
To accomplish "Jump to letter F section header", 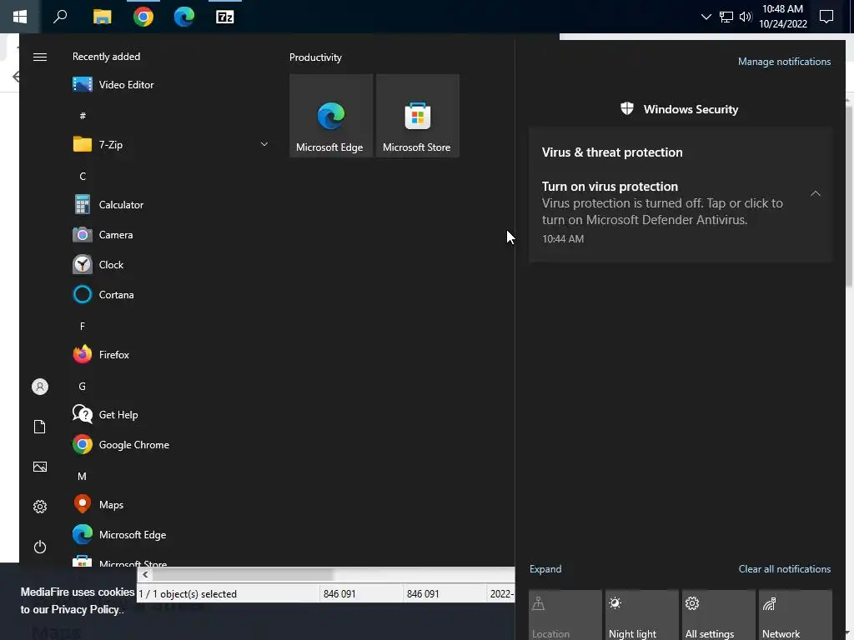I will pos(83,326).
